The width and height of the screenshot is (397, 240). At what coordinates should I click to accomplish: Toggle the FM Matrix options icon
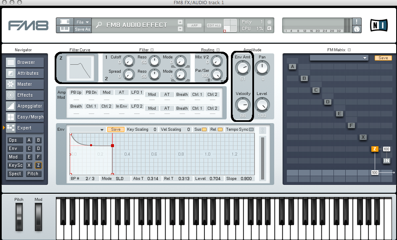[349, 50]
